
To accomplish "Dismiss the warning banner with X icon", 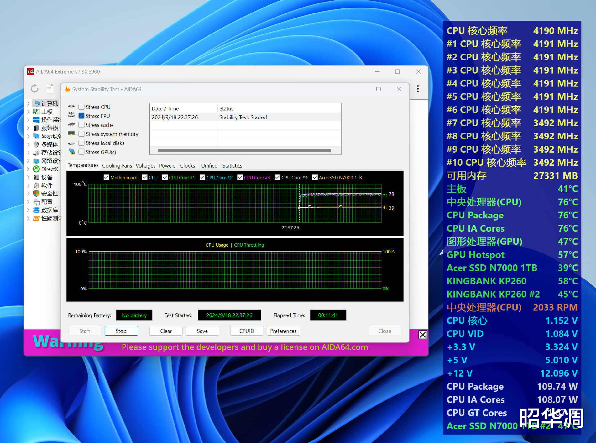I will pyautogui.click(x=422, y=335).
